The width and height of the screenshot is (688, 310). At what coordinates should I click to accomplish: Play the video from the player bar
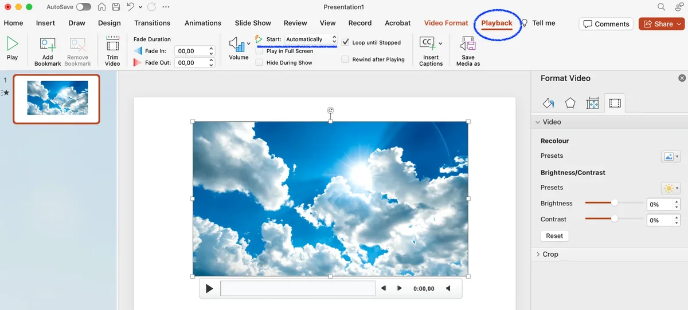click(x=209, y=289)
